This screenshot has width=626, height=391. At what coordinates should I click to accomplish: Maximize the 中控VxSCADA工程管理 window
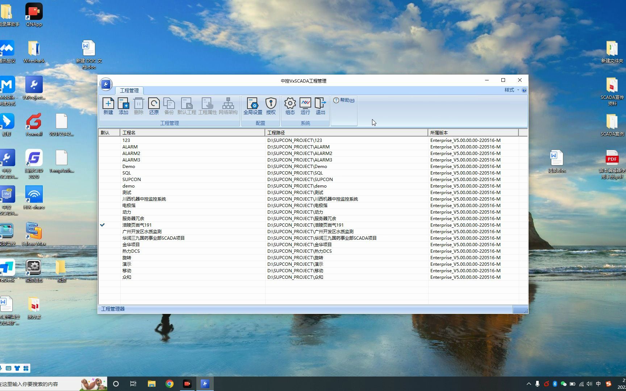(503, 80)
